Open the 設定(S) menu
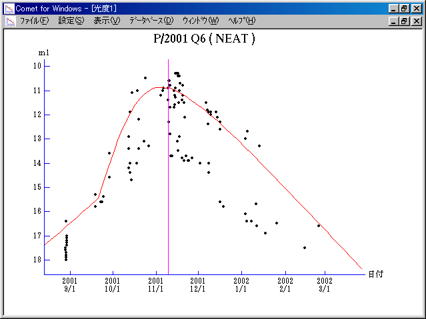The image size is (426, 319). (71, 21)
